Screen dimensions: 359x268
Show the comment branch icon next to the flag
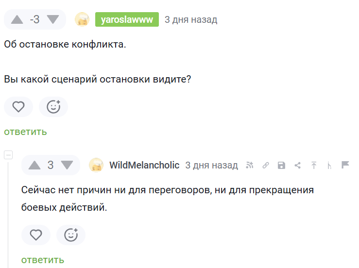pos(330,166)
